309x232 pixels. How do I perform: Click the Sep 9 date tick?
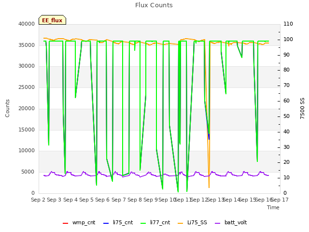151,200
